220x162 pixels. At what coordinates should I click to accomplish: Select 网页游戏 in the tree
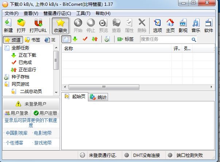[20, 84]
